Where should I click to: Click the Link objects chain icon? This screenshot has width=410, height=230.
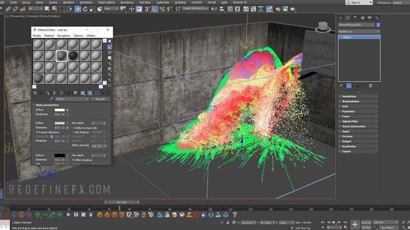[8, 9]
